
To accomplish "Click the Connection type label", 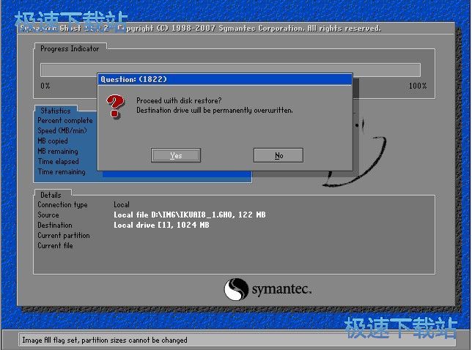I will click(62, 205).
